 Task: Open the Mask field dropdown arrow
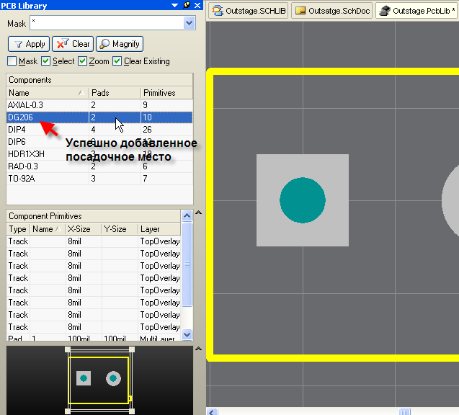point(190,23)
